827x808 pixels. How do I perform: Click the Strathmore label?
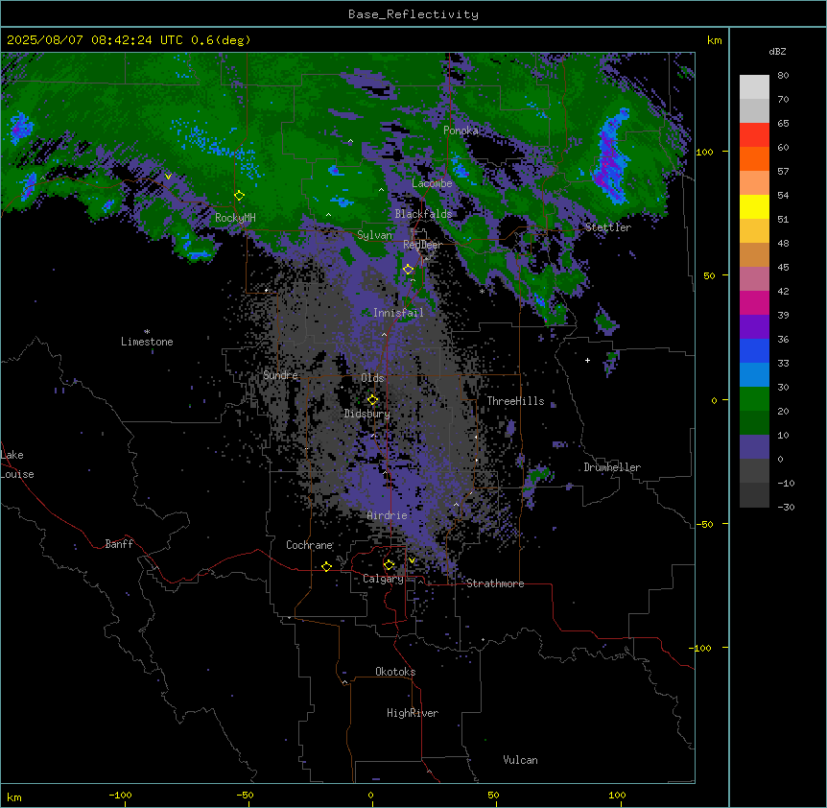[495, 583]
